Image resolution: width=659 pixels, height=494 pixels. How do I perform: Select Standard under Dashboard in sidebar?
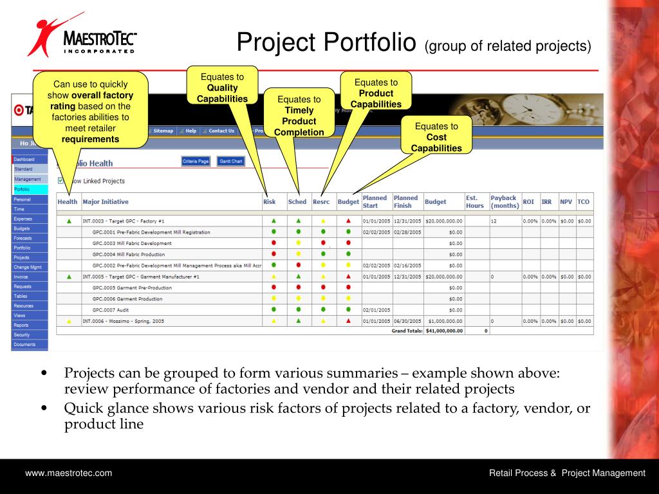[30, 169]
